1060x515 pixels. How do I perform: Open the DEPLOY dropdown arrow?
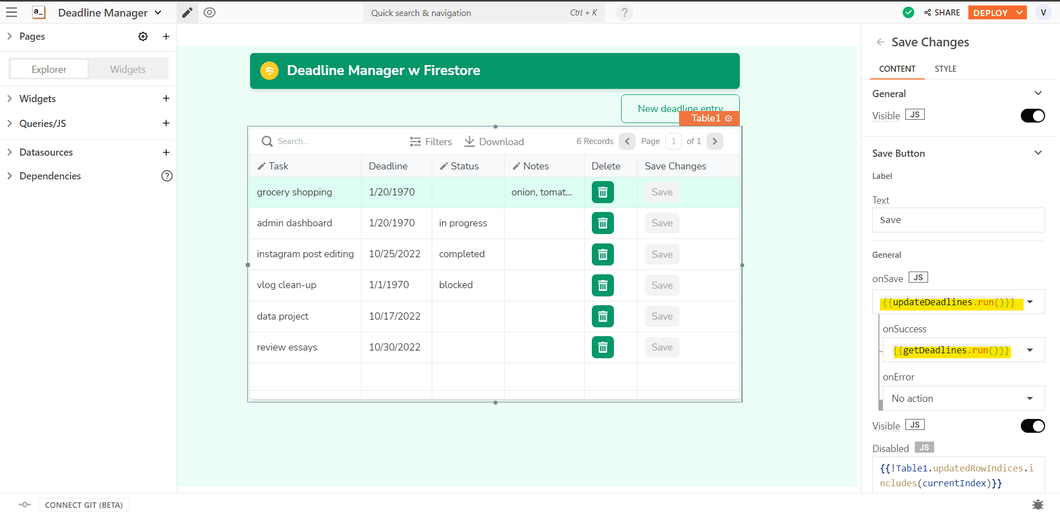tap(1019, 13)
